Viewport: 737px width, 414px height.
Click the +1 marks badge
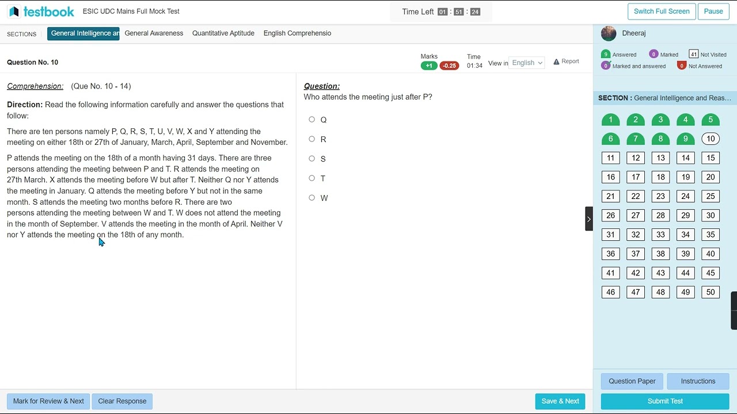pyautogui.click(x=429, y=66)
